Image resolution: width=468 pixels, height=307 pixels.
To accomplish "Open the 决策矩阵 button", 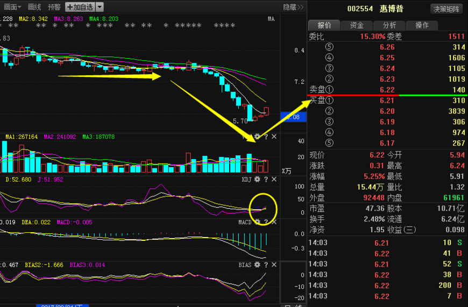I will 446,9.
